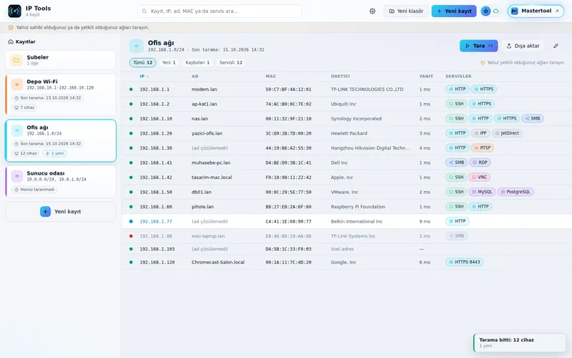Click the RTSP badge on 192.168.1.30 row
Viewport: 572px width, 358px height.
pos(482,148)
